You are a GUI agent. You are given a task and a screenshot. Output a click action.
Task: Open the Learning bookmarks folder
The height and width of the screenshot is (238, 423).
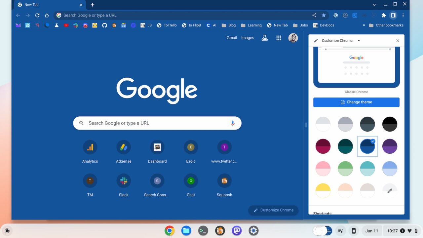coord(251,25)
